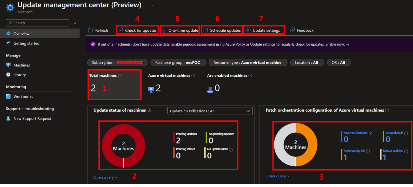Click the Azure virtual machine monitor icon

151,89
